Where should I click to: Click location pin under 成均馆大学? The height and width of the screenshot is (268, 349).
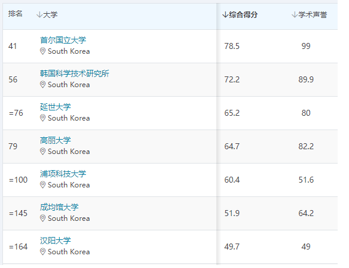pos(42,218)
